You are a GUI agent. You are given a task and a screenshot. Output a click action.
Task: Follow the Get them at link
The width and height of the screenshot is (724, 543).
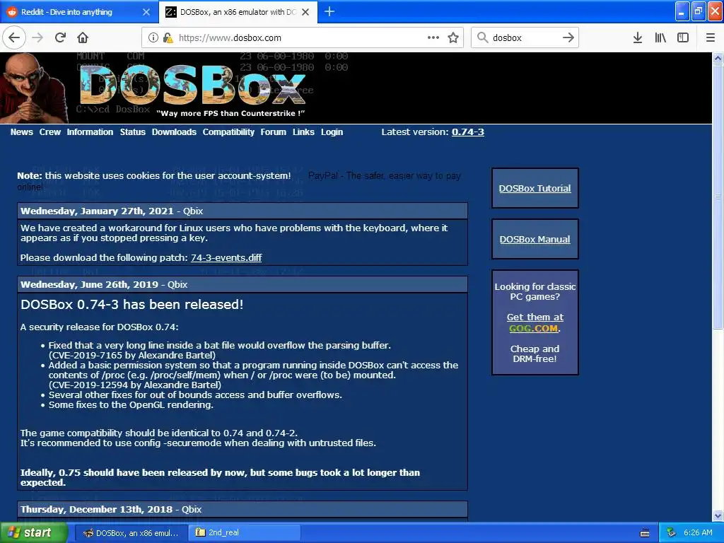click(535, 317)
